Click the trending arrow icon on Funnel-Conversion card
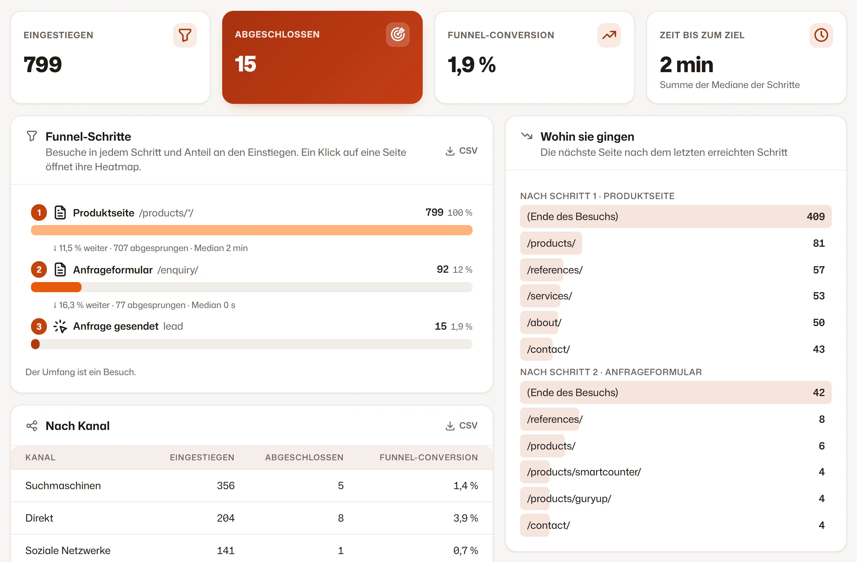Screen dimensions: 857x562 609,35
